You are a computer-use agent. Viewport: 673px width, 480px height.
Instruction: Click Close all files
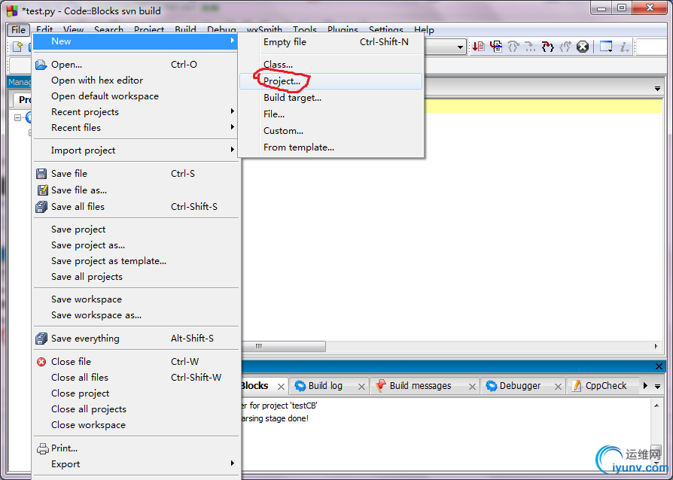click(x=136, y=378)
